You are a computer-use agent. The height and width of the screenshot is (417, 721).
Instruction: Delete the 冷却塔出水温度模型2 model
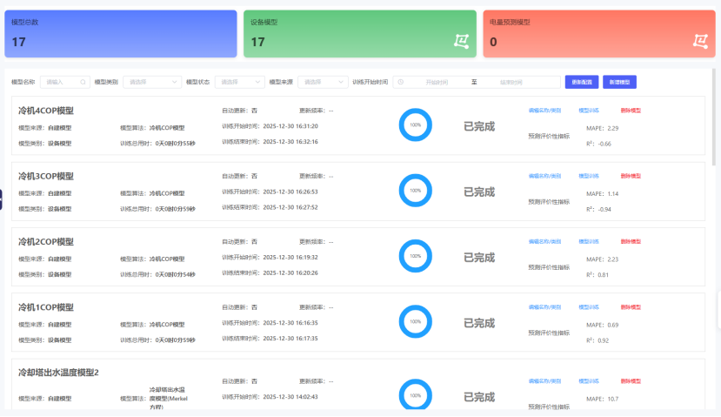click(x=631, y=381)
